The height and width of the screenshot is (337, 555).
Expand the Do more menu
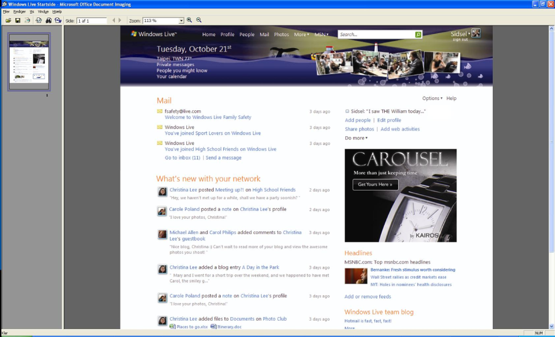tap(356, 138)
